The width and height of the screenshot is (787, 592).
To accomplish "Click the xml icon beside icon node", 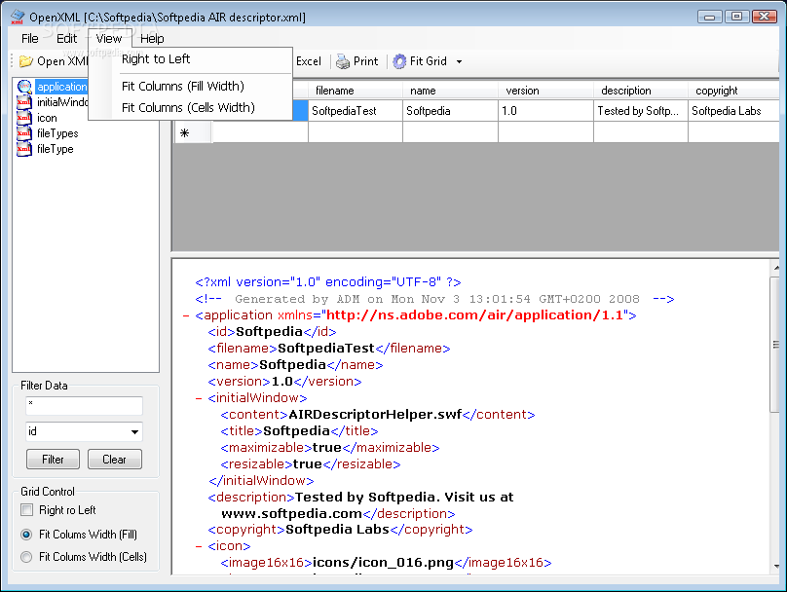I will point(24,118).
